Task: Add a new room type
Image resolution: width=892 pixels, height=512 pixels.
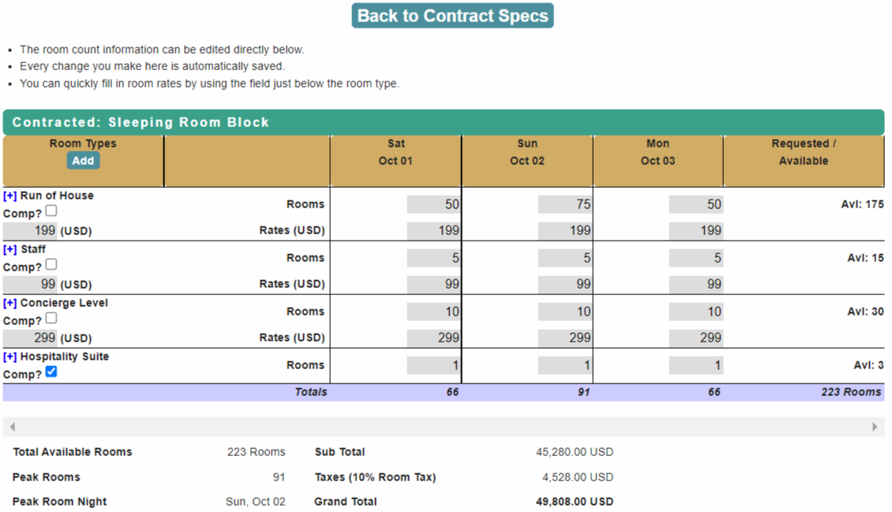Action: pos(82,160)
